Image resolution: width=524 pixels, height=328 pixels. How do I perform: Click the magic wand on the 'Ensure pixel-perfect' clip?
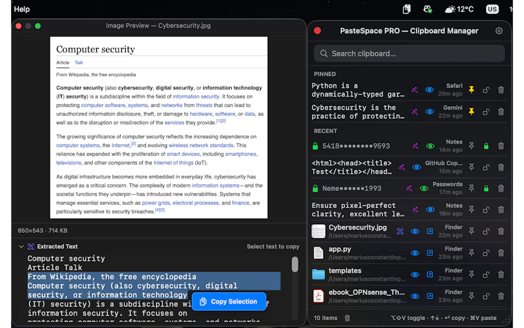click(x=415, y=210)
